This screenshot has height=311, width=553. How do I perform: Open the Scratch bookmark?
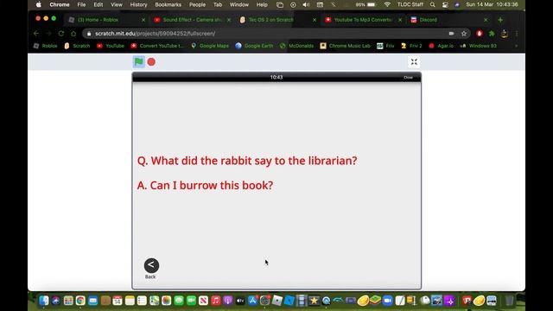tap(77, 46)
